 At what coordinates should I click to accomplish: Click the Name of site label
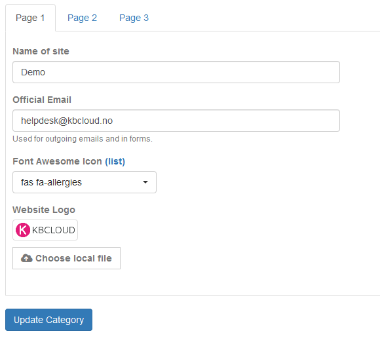[41, 51]
